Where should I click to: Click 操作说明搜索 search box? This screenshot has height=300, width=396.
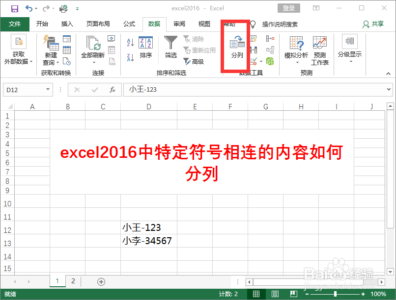[x=280, y=24]
